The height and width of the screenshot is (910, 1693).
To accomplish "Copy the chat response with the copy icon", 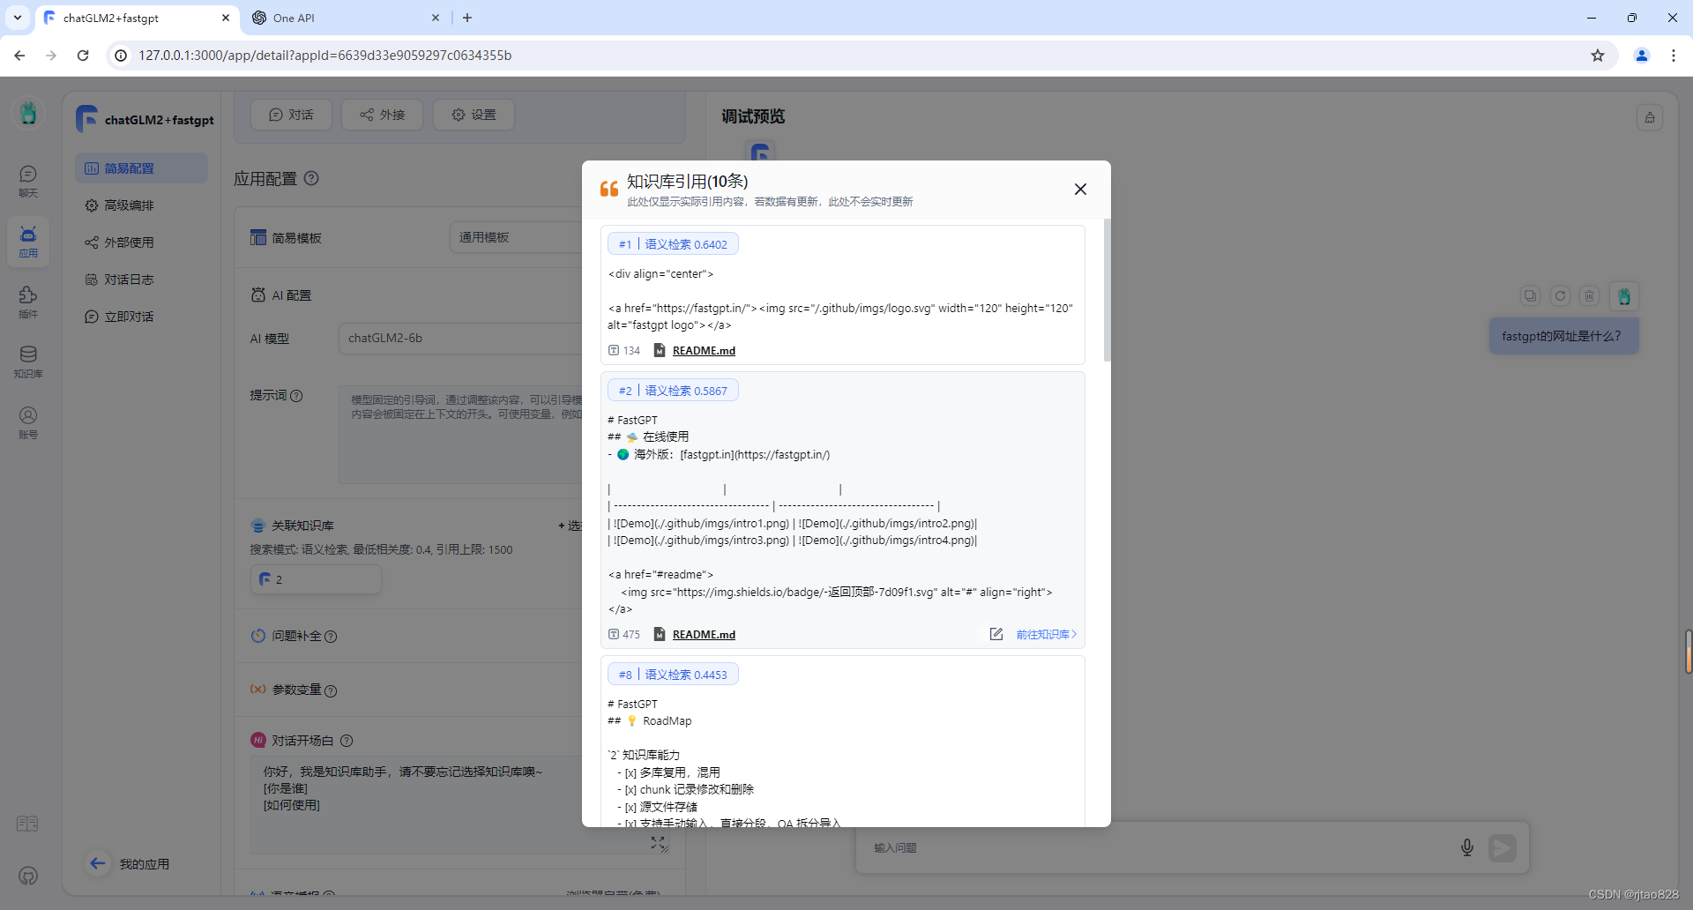I will pyautogui.click(x=1530, y=295).
